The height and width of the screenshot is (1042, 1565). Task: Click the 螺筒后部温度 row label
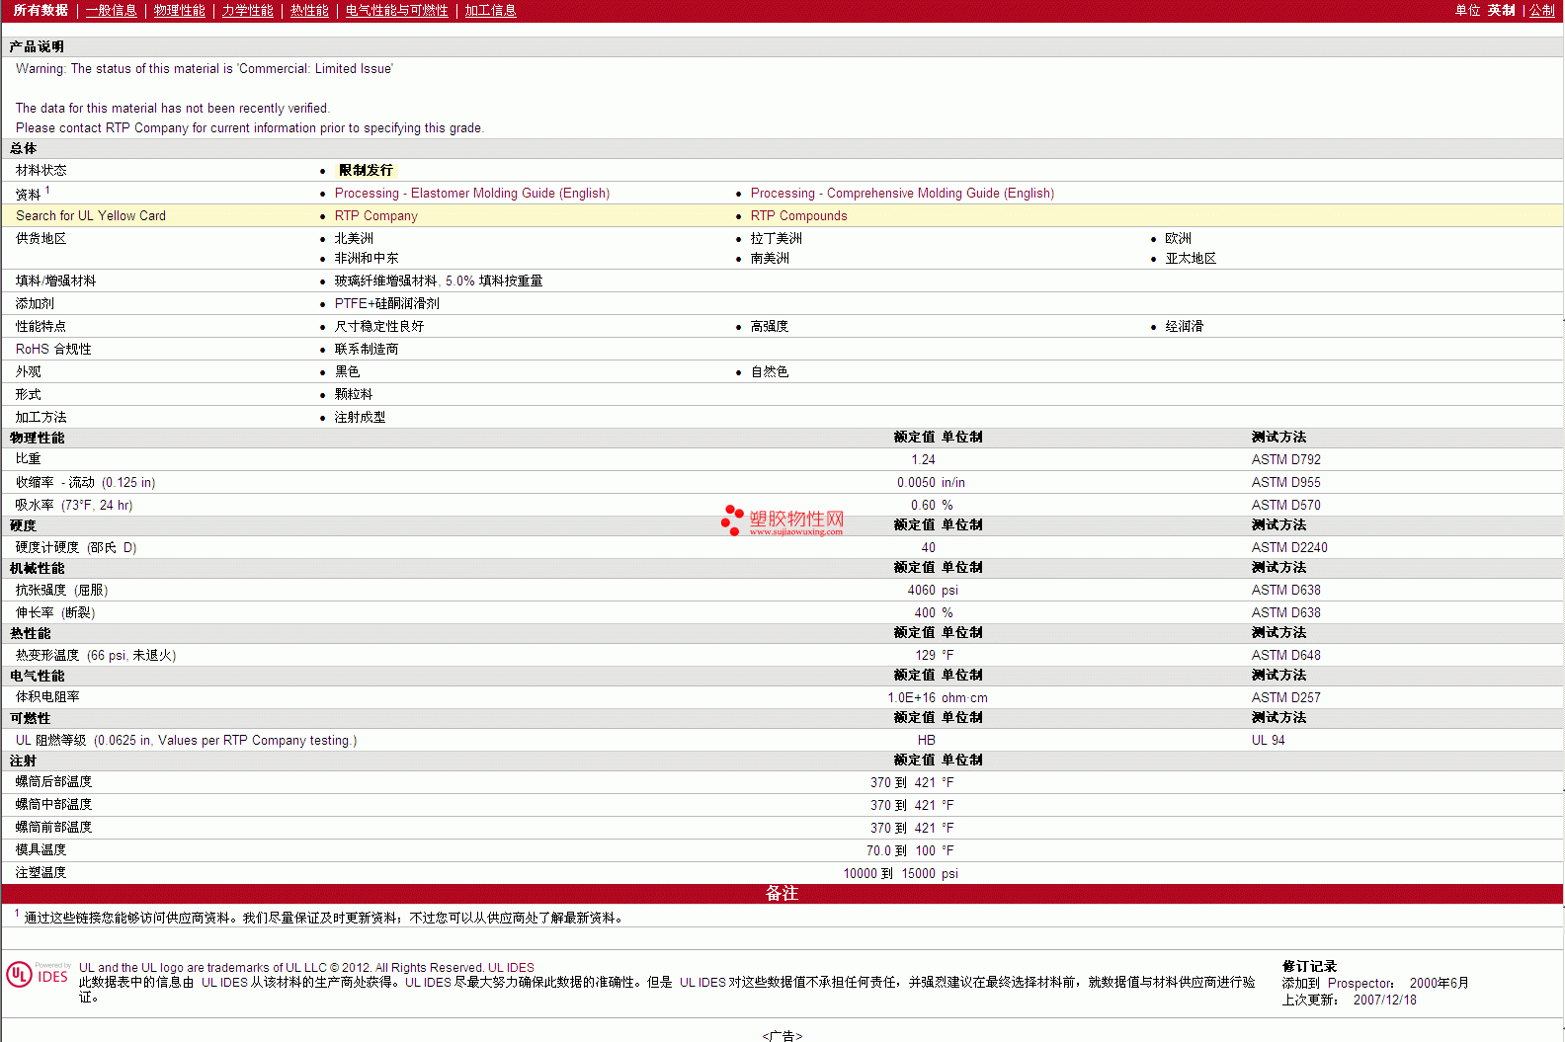pyautogui.click(x=53, y=782)
